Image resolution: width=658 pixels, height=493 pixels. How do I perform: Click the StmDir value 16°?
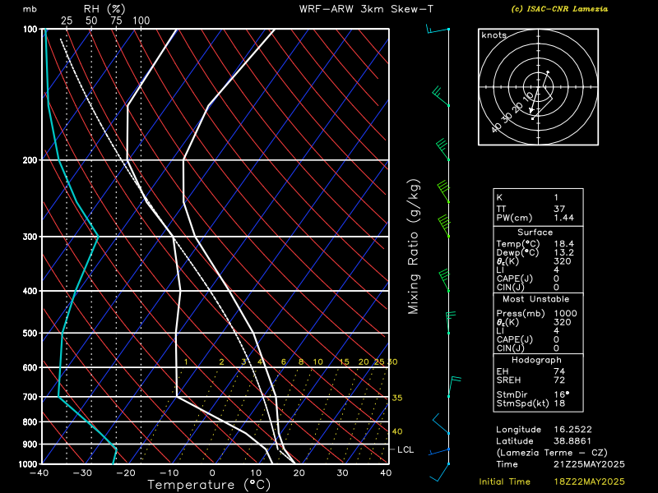(562, 394)
